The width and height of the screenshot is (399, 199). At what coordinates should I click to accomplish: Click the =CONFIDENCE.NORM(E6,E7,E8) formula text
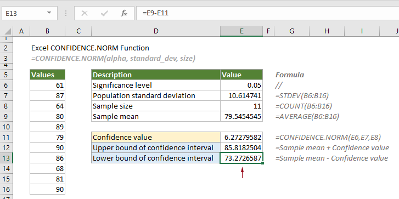[328, 138]
